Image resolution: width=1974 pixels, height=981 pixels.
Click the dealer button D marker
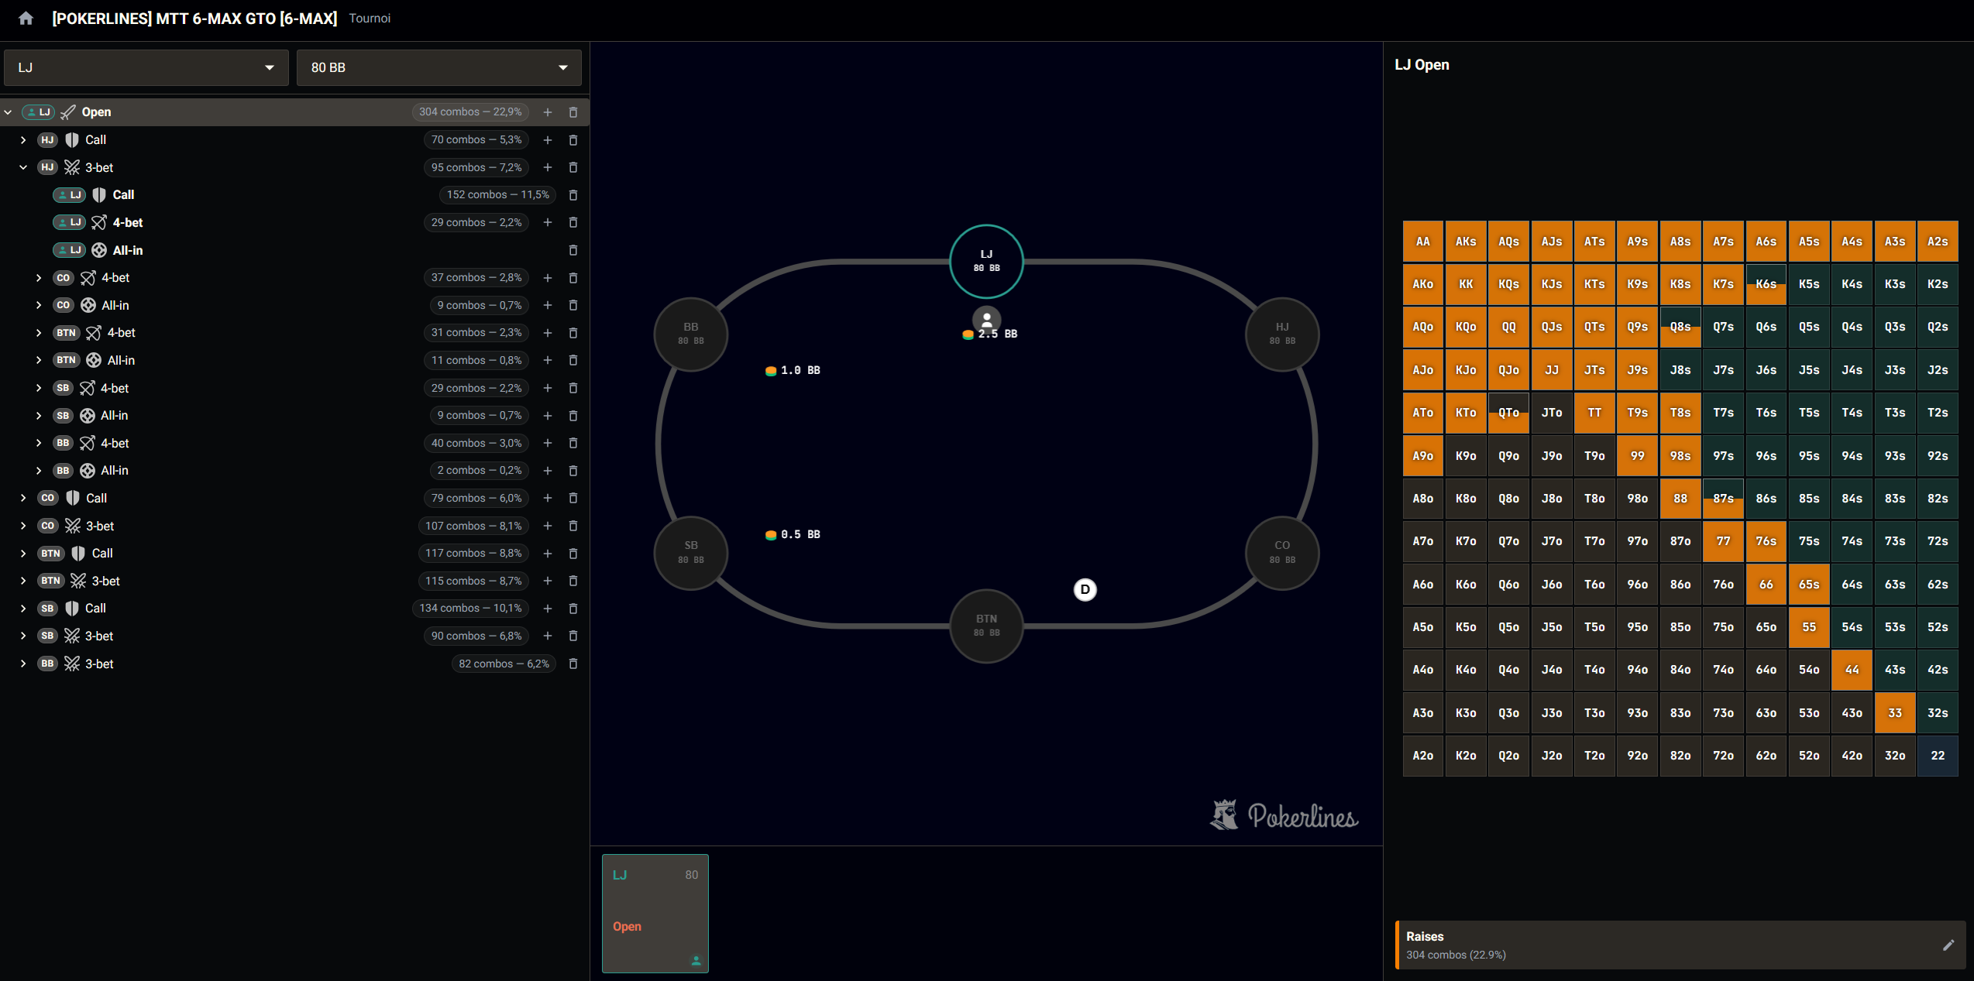coord(1085,590)
